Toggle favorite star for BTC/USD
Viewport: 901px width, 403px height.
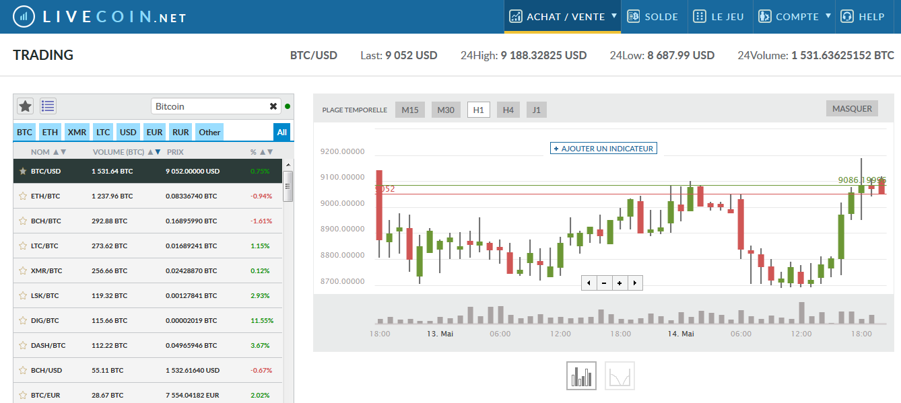click(22, 171)
